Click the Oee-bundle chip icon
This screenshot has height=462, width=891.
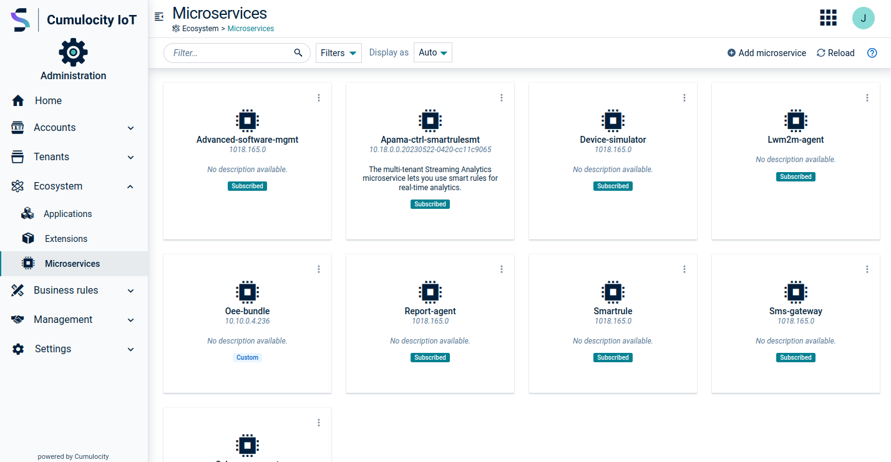coord(248,291)
